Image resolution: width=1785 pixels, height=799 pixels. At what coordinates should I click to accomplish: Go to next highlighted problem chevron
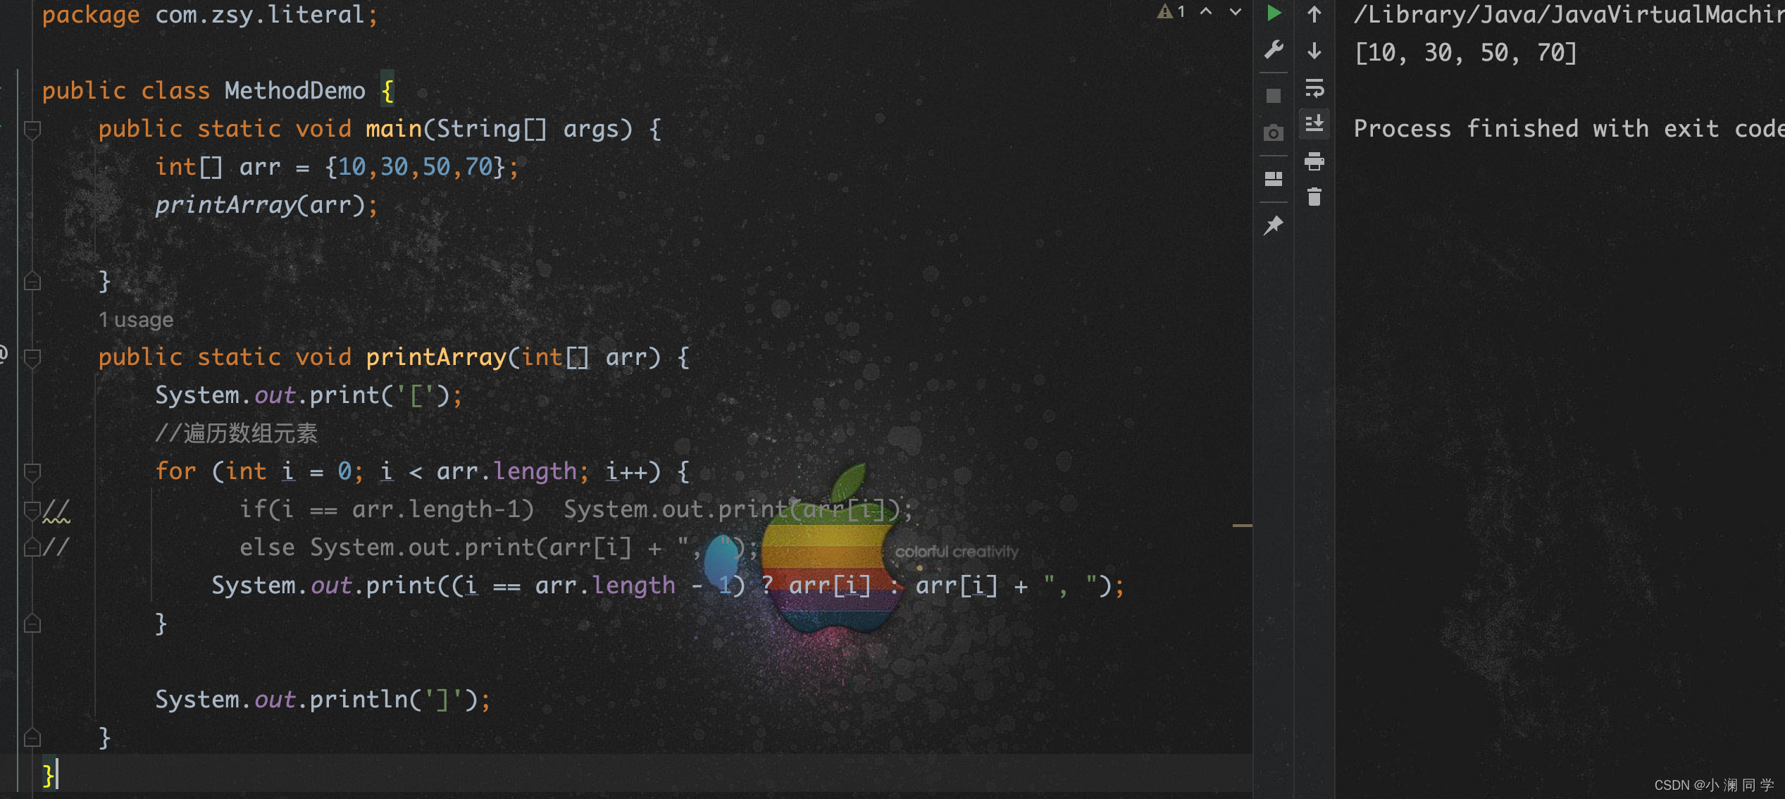1236,11
